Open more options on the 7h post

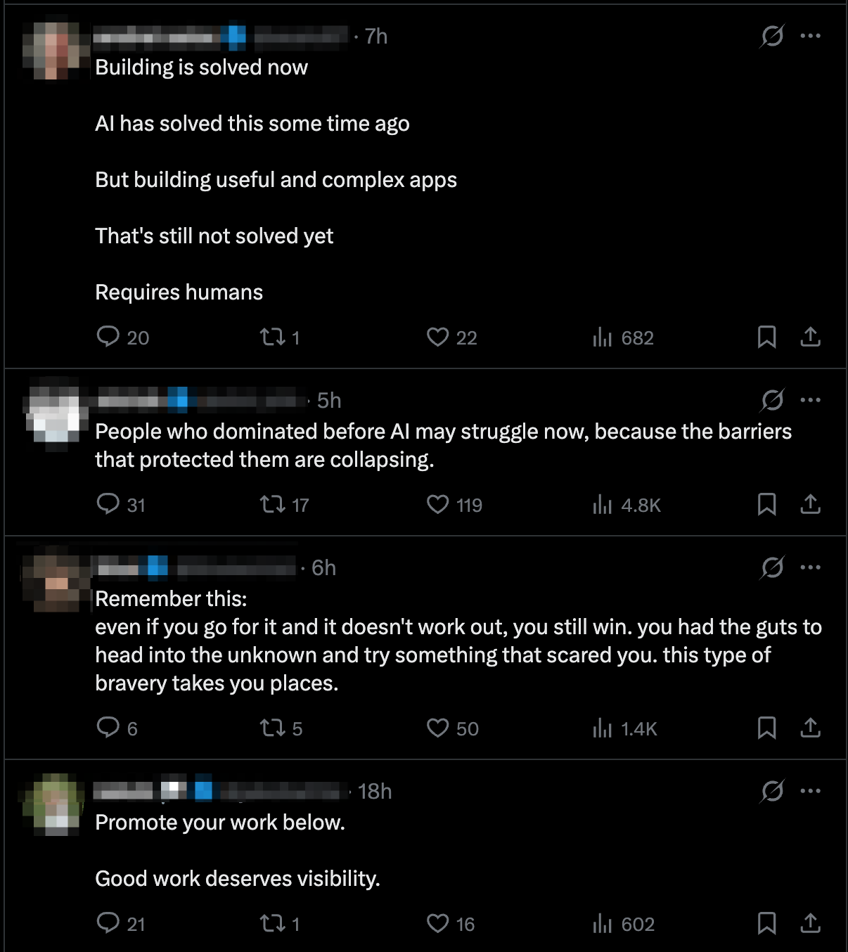click(810, 36)
